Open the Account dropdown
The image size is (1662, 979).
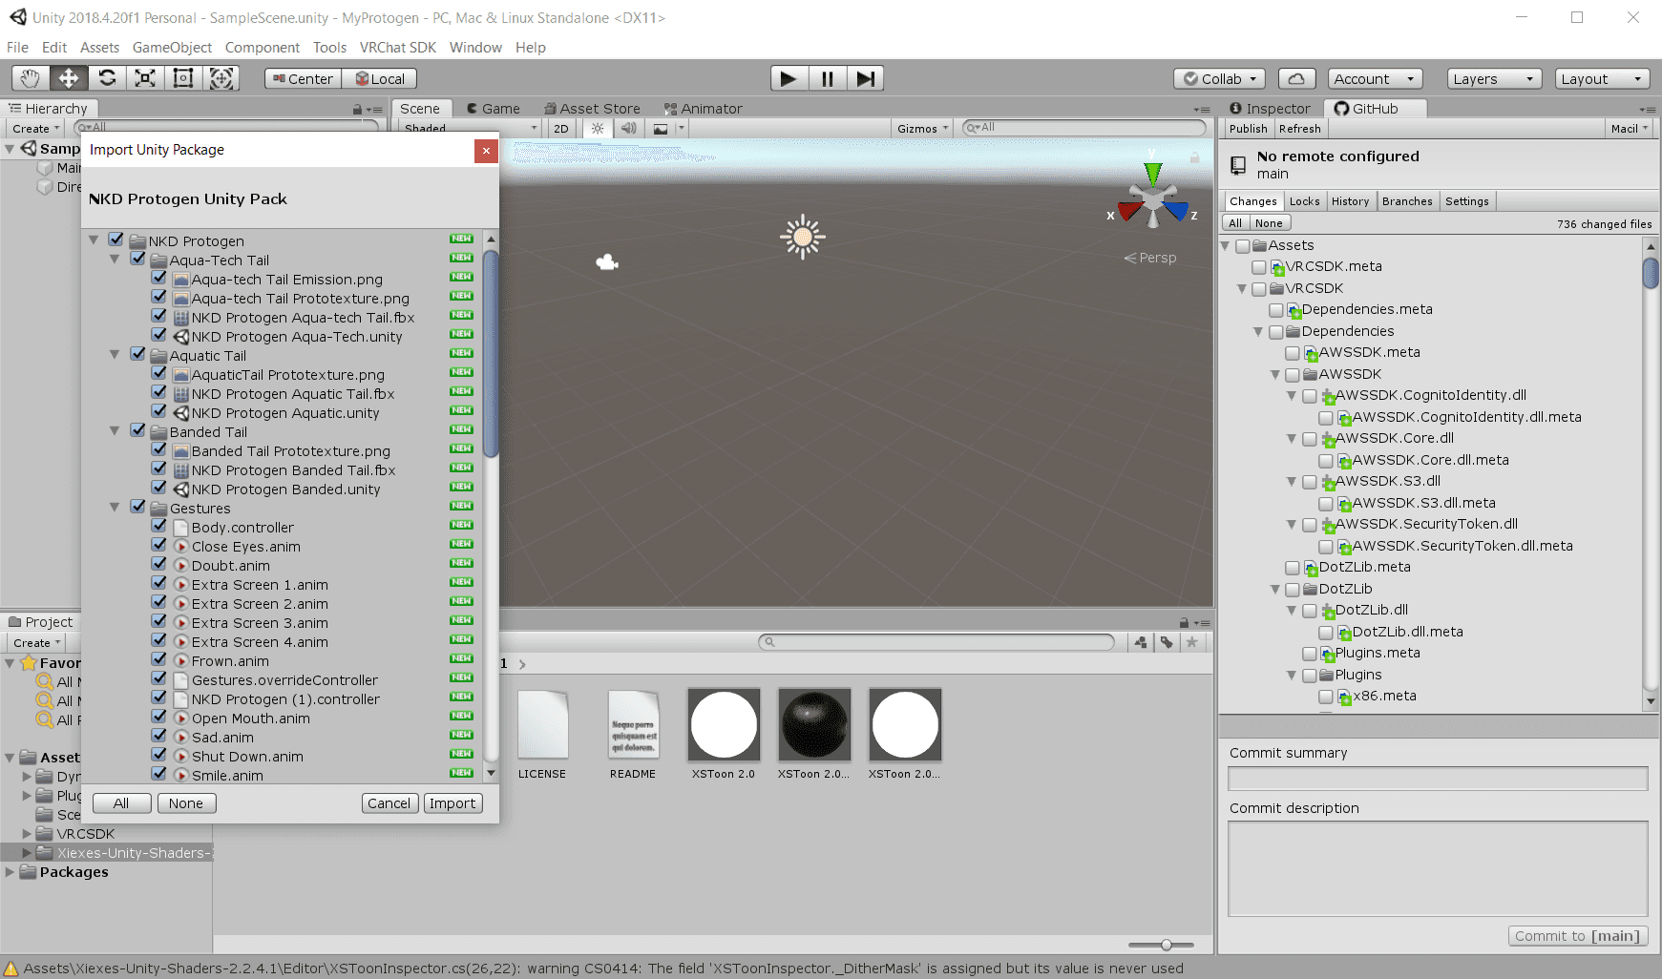point(1374,79)
